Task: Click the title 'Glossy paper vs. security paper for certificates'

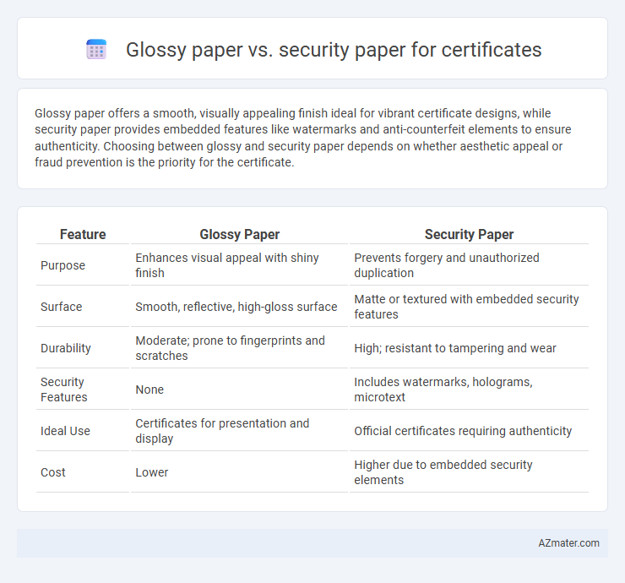Action: coord(334,50)
